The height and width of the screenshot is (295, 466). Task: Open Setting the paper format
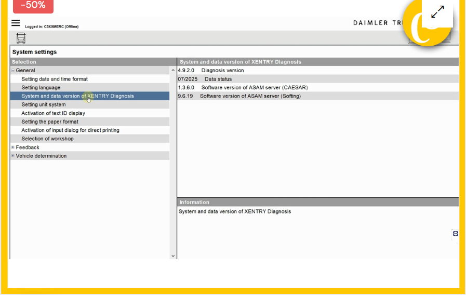[x=50, y=122]
